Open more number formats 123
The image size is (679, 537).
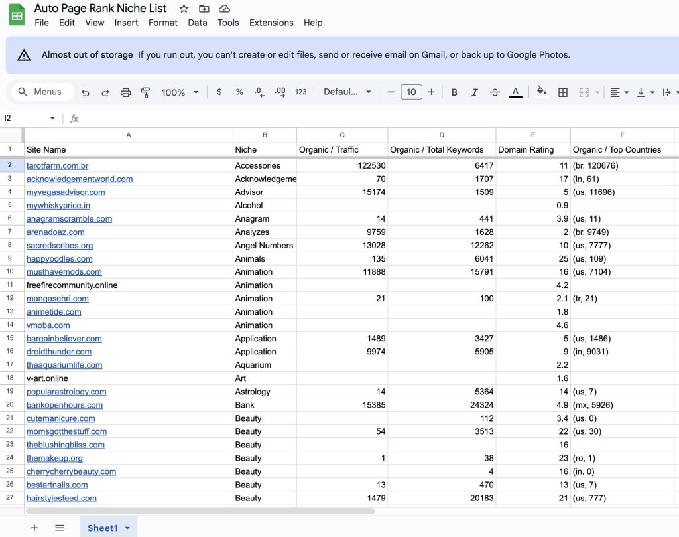pyautogui.click(x=300, y=92)
